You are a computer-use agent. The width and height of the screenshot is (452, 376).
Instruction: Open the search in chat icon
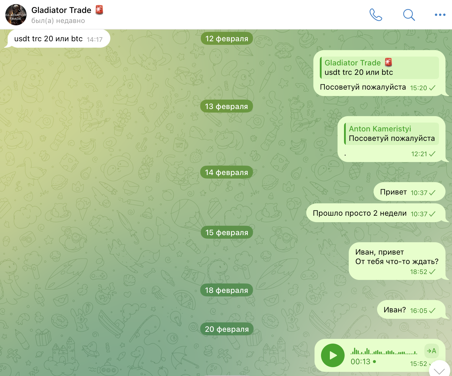tap(409, 15)
